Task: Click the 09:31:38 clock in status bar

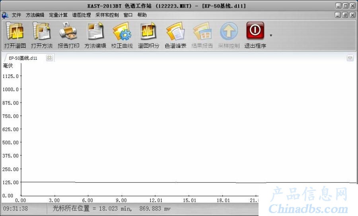Action: (16, 208)
